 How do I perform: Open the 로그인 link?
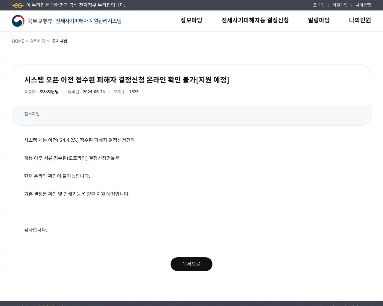click(x=319, y=5)
